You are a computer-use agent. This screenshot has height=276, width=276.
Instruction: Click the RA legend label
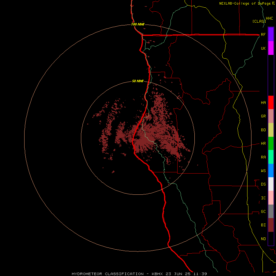[x=263, y=157]
